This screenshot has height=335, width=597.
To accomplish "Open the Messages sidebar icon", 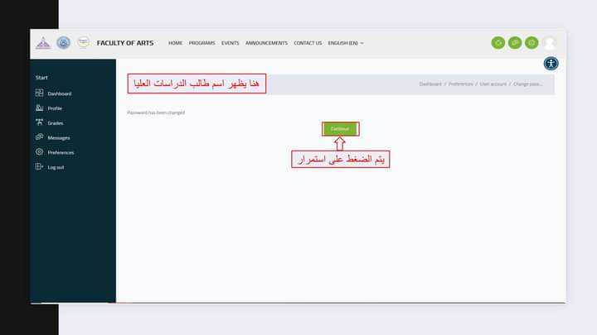I will 39,137.
